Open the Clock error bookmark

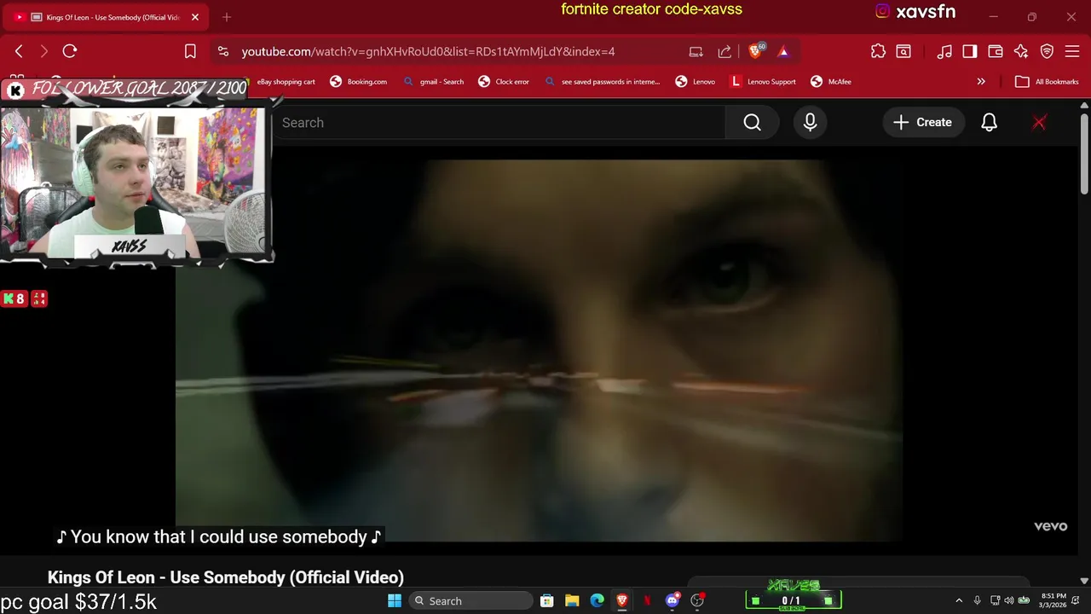[x=504, y=82]
